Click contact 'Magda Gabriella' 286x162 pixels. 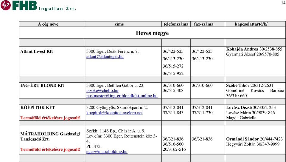point(241,118)
